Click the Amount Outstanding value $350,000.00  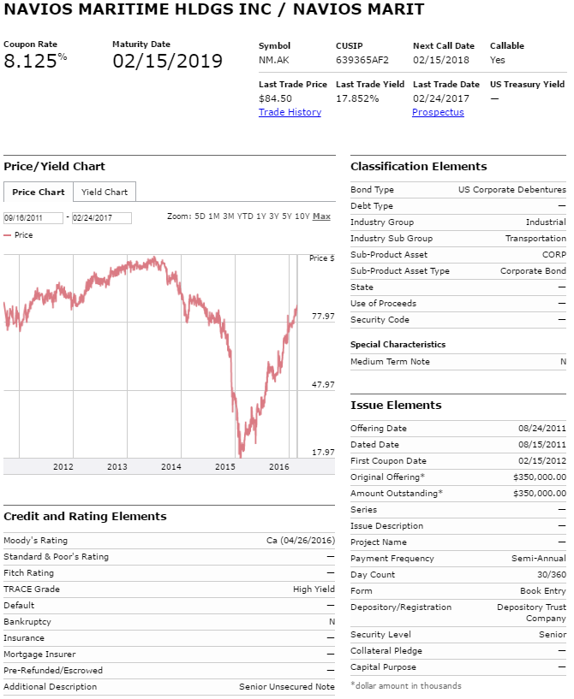[540, 494]
